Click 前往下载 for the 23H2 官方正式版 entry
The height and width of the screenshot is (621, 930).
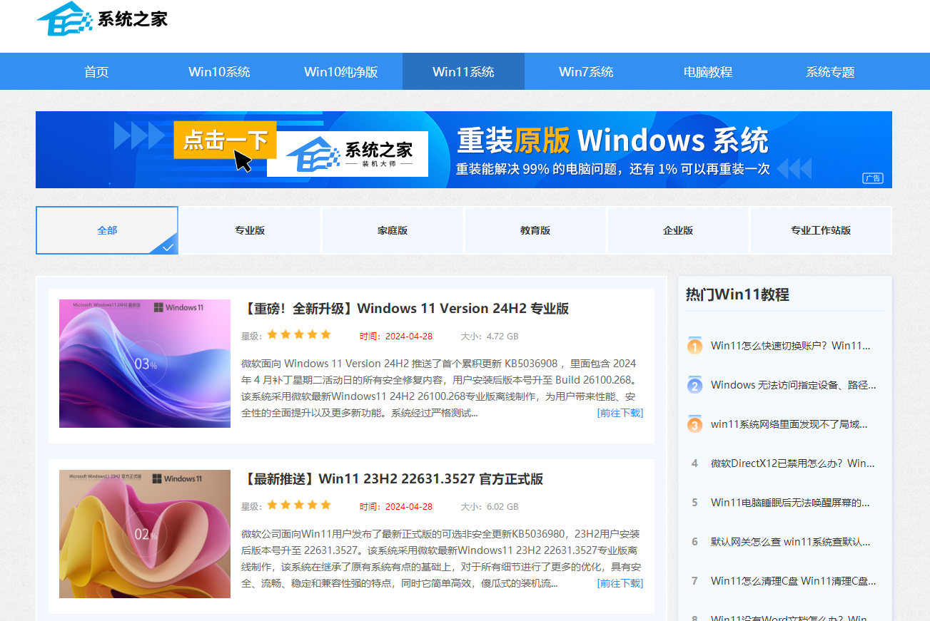(620, 583)
